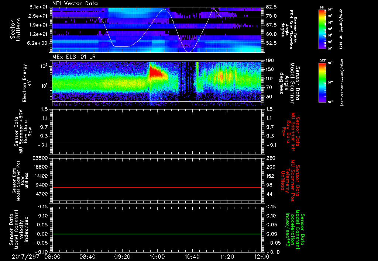Click the 11:20 time tick label

click(x=227, y=257)
